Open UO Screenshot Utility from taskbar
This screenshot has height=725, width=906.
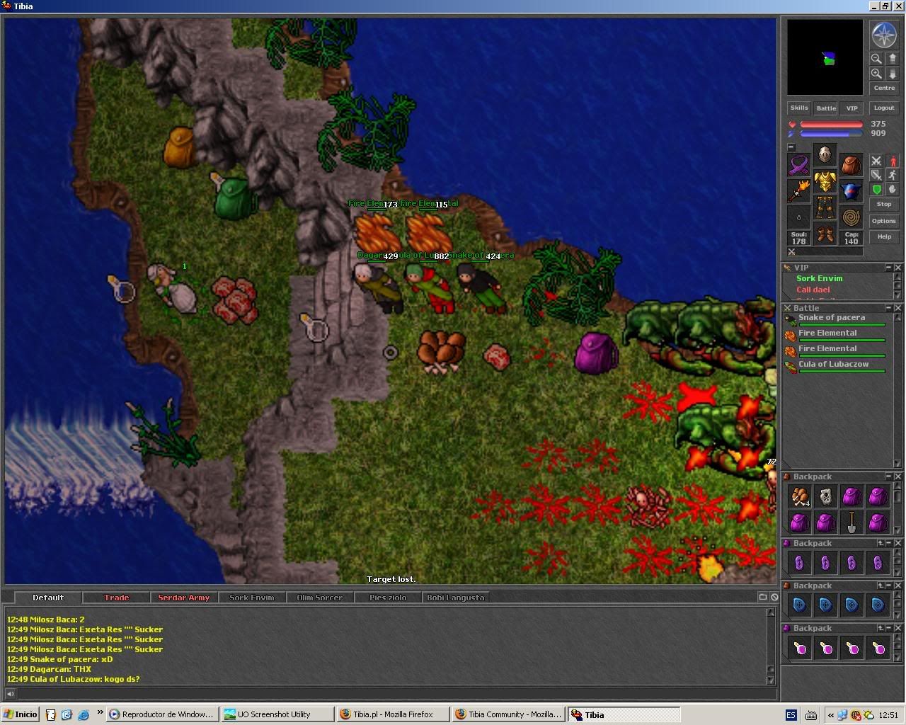click(x=277, y=714)
